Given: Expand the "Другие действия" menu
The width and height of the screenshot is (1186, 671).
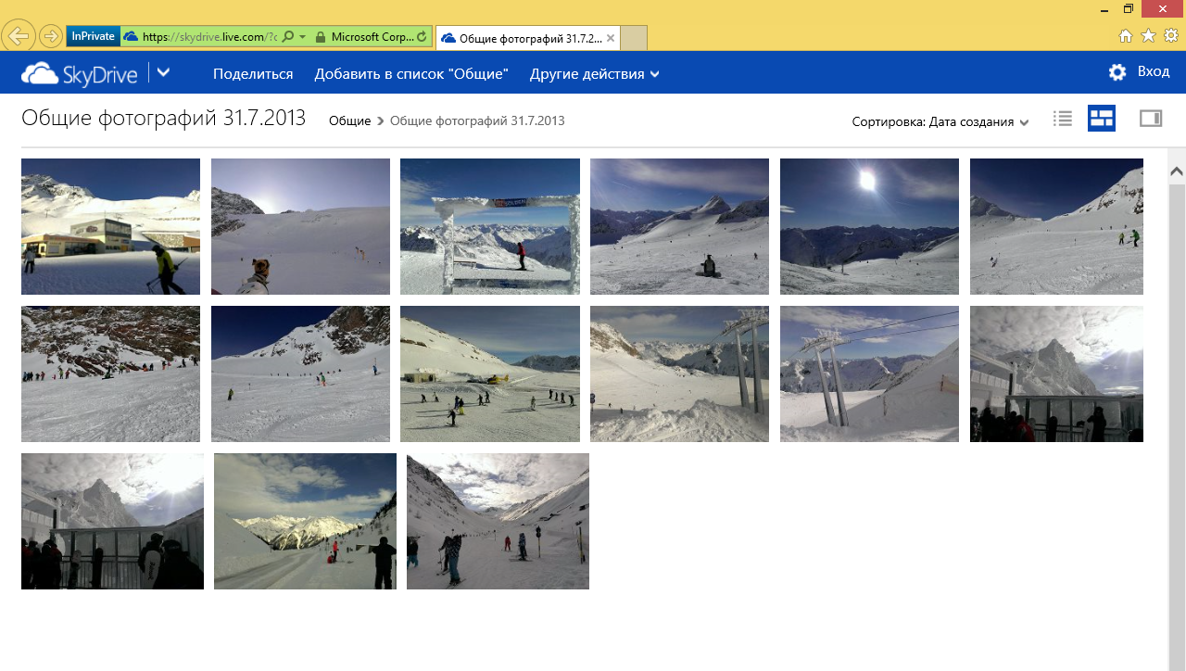Looking at the screenshot, I should pos(594,74).
